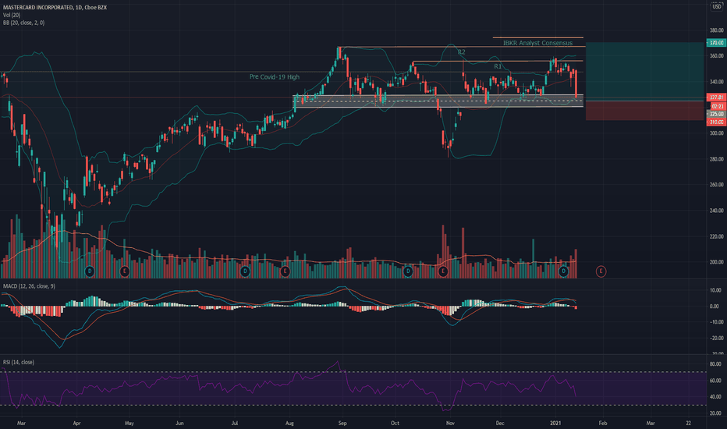This screenshot has width=727, height=429.
Task: Click the Feb label on time axis
Action: pyautogui.click(x=603, y=423)
